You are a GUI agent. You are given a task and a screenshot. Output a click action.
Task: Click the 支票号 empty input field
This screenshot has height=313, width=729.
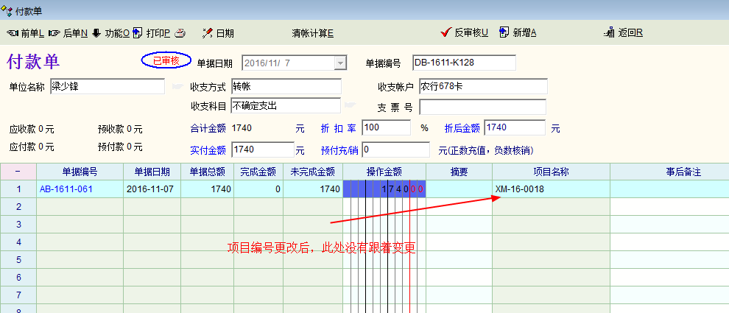pos(483,108)
